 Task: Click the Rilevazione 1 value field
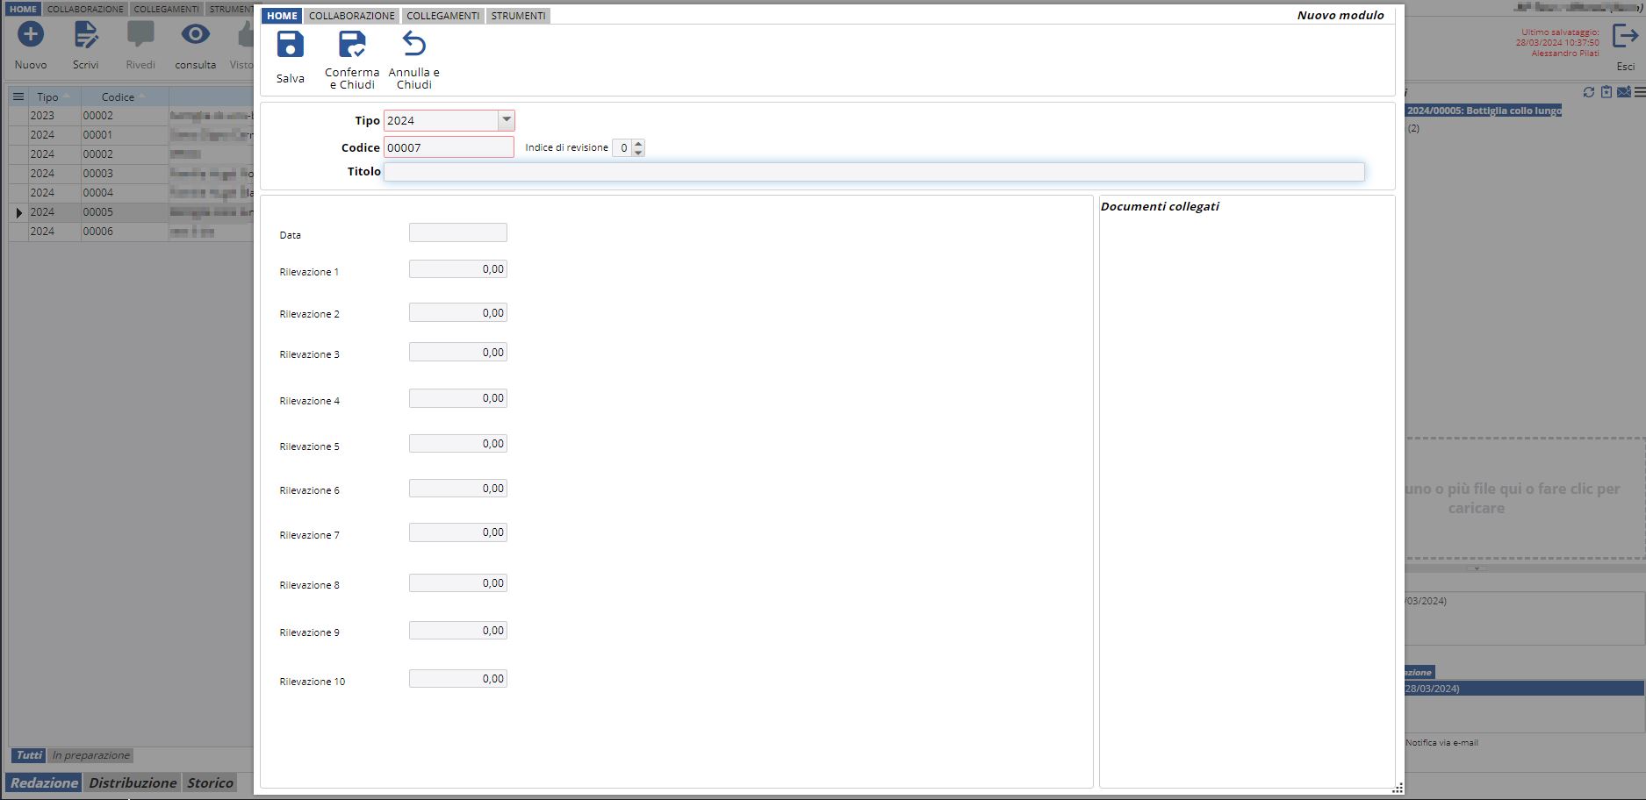pyautogui.click(x=457, y=269)
